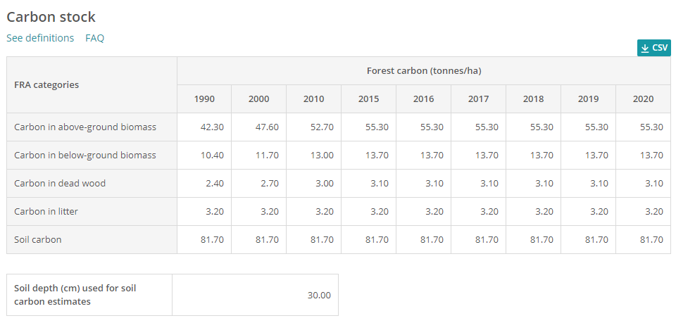This screenshot has height=323, width=676.
Task: Select the 2010 year column header
Action: point(313,99)
